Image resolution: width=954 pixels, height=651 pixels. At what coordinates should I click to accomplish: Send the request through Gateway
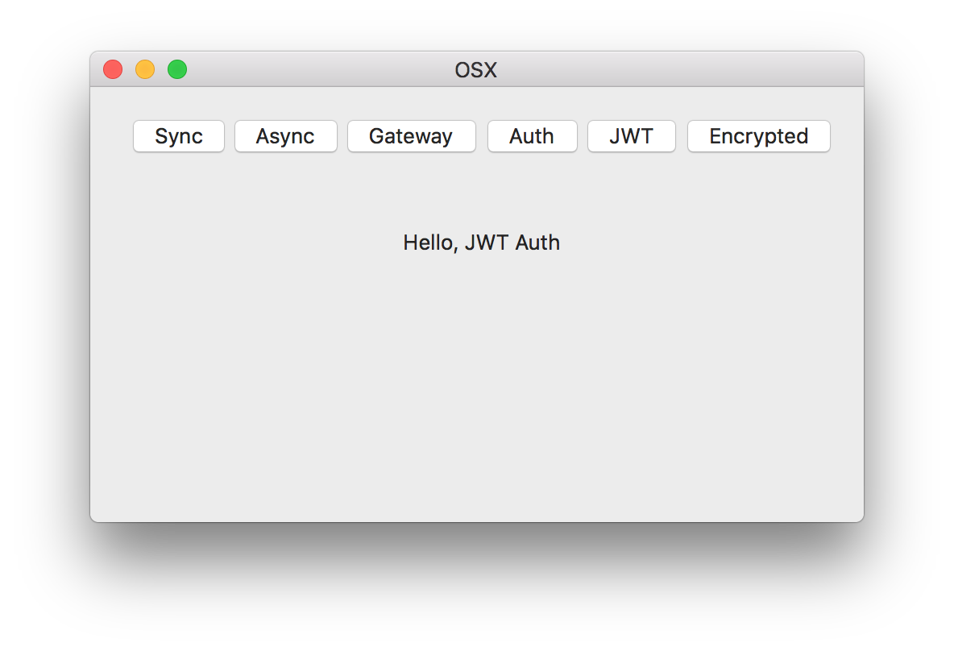411,136
